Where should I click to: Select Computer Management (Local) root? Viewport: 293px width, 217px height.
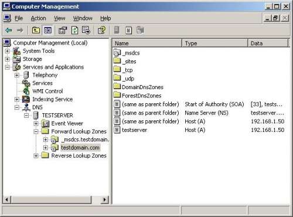tap(50, 43)
